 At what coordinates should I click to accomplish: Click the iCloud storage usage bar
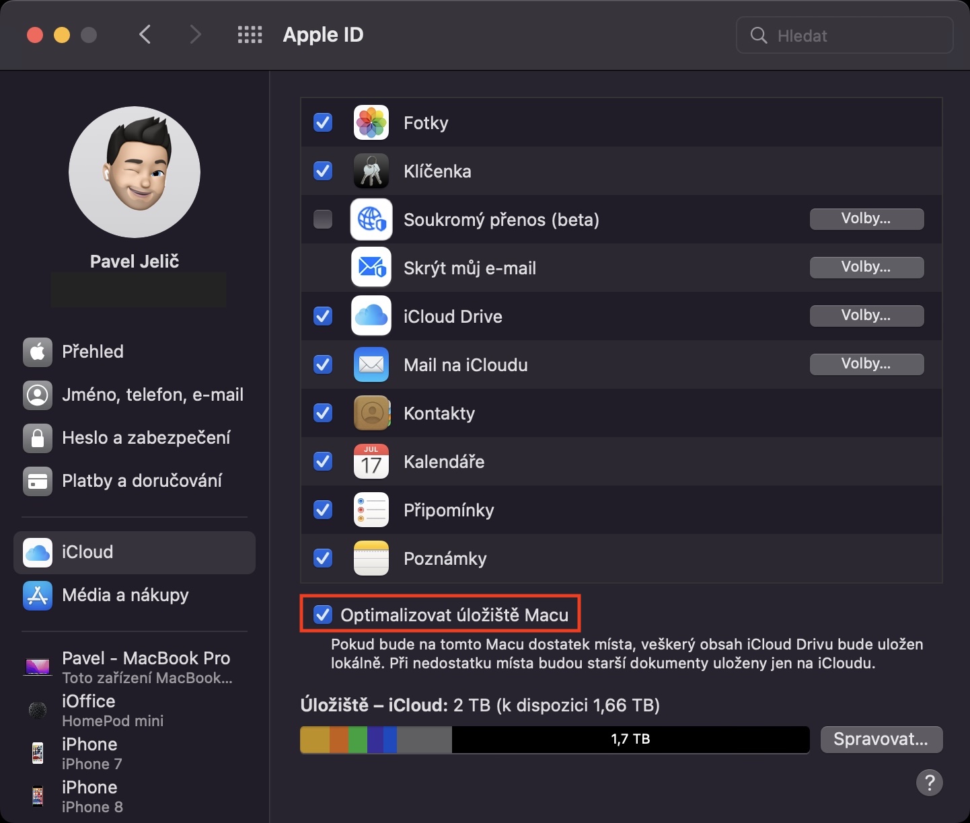[x=554, y=740]
